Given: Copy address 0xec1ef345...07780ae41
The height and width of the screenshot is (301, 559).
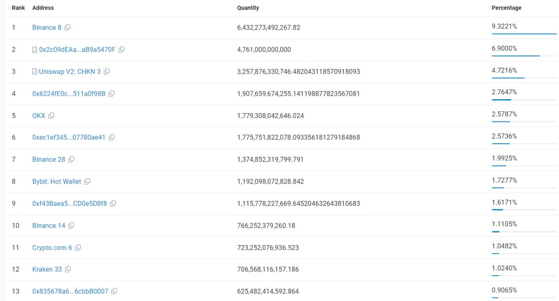Looking at the screenshot, I should [x=111, y=138].
